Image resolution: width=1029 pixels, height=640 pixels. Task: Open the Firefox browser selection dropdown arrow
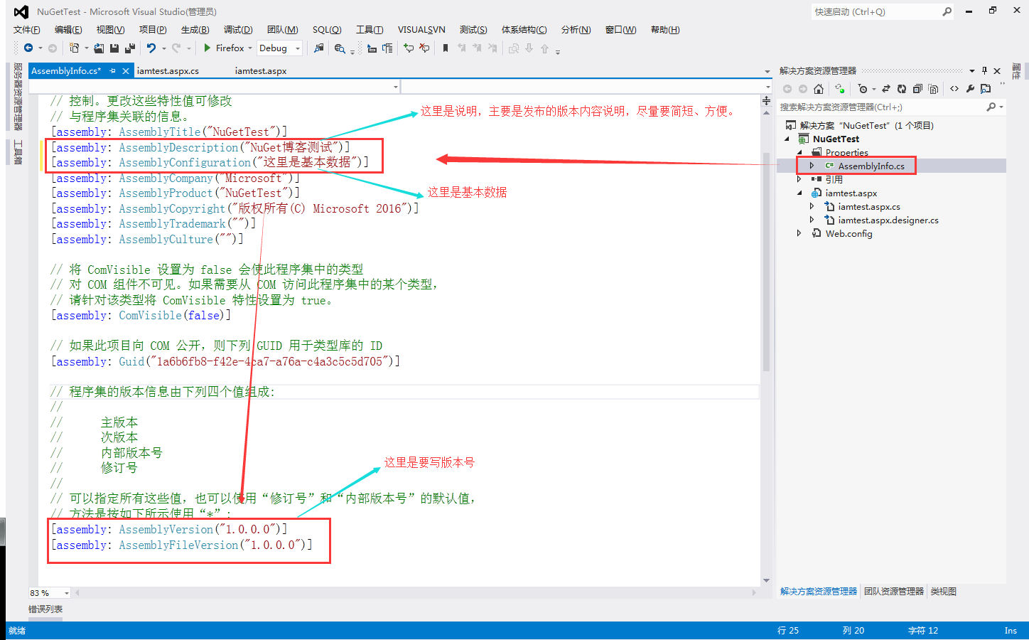[250, 48]
